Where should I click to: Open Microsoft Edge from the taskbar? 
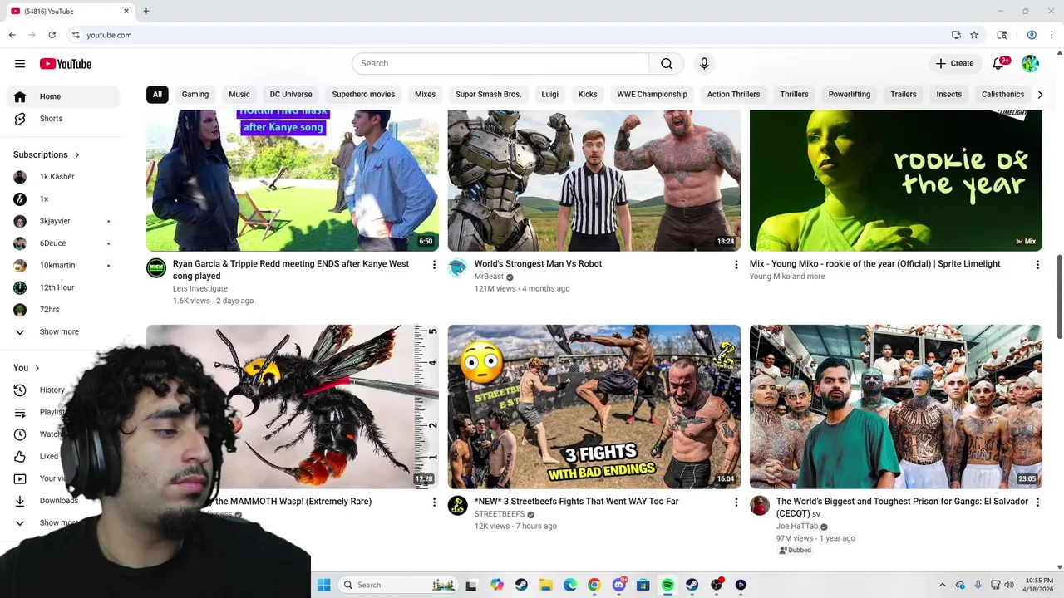tap(570, 585)
